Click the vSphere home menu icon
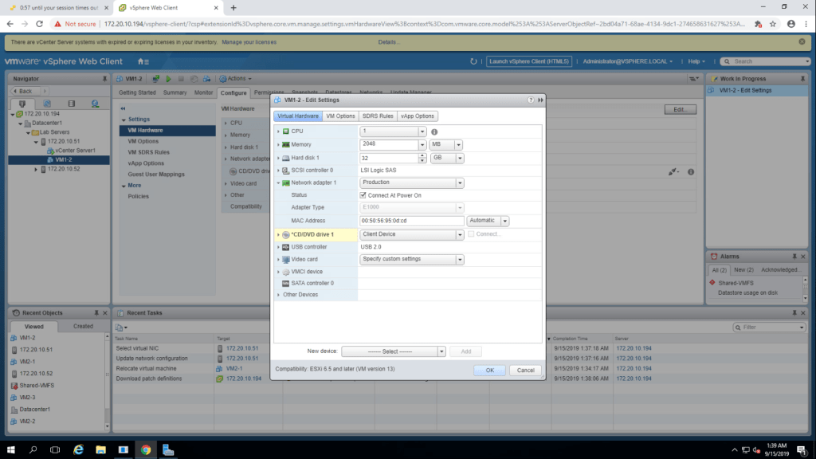The width and height of the screenshot is (816, 459). coord(143,61)
